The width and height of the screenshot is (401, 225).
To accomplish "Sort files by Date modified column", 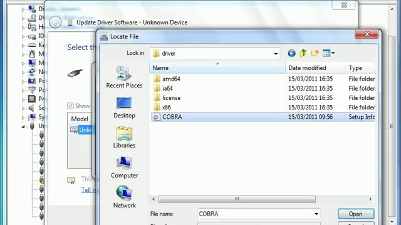I will pos(315,68).
